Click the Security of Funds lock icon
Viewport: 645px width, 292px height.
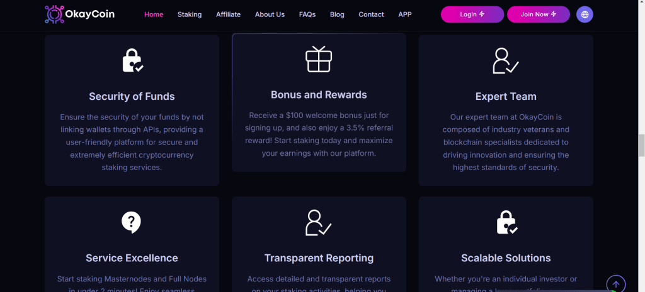tap(132, 60)
